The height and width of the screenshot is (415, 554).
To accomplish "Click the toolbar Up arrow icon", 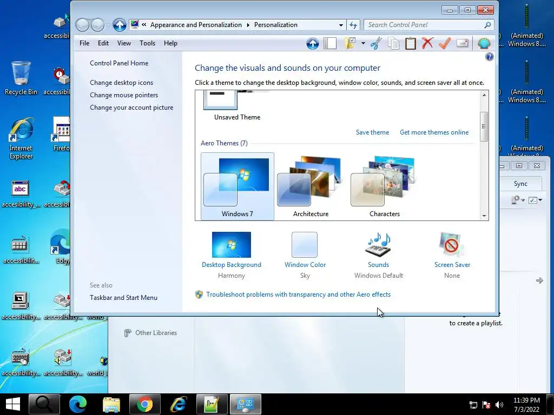I will coord(312,43).
